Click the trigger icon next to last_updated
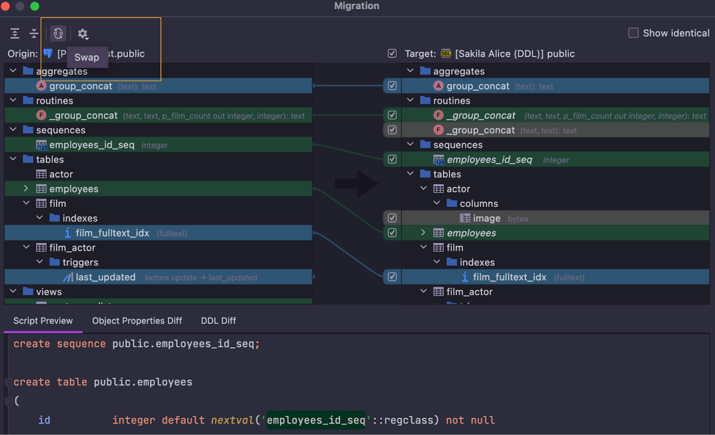Viewport: 715px width, 435px height. click(68, 277)
